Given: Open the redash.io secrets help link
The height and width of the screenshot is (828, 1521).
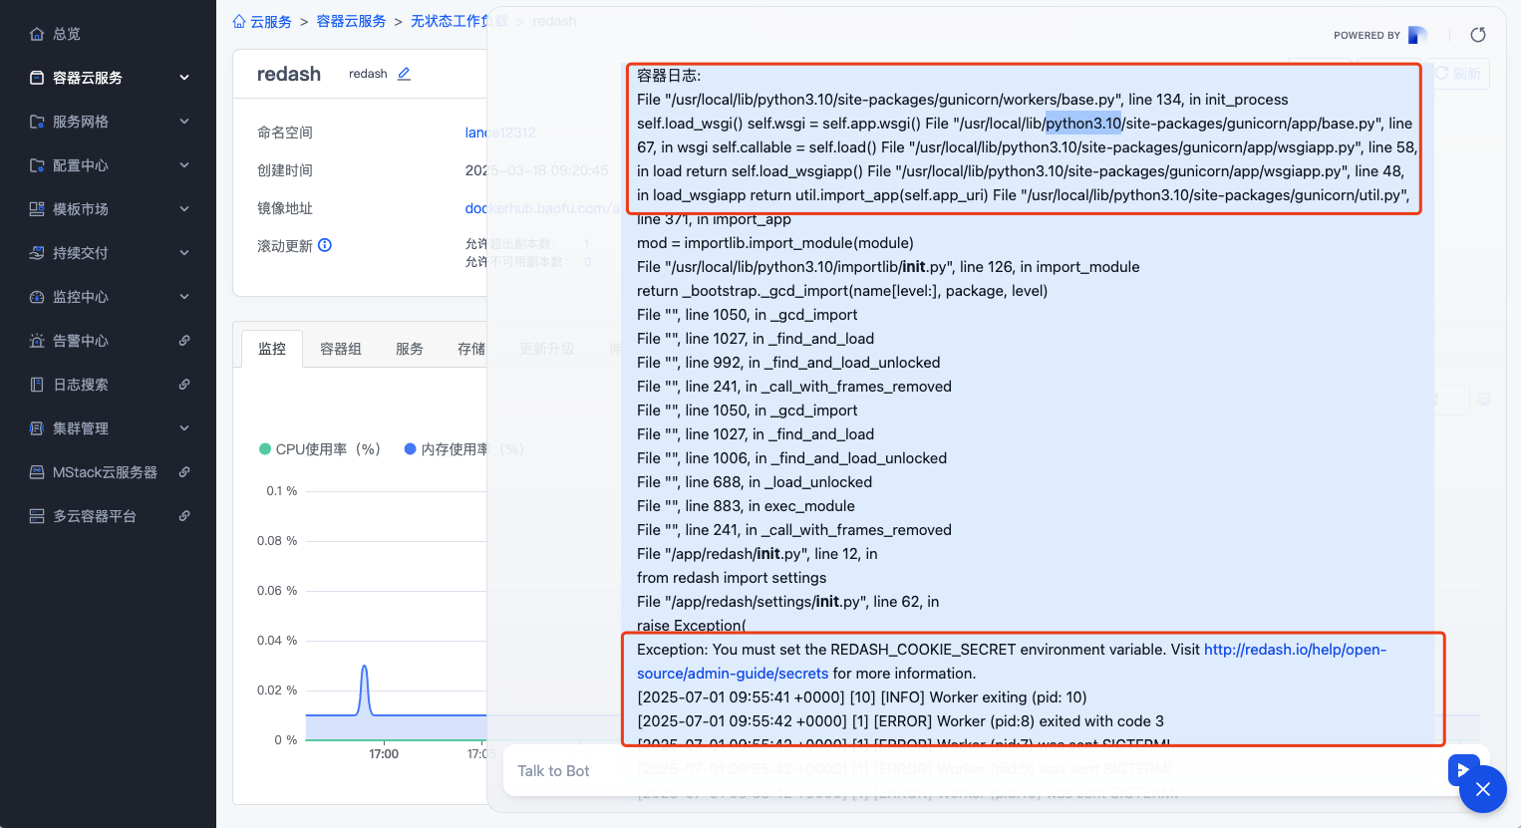Looking at the screenshot, I should (1012, 662).
